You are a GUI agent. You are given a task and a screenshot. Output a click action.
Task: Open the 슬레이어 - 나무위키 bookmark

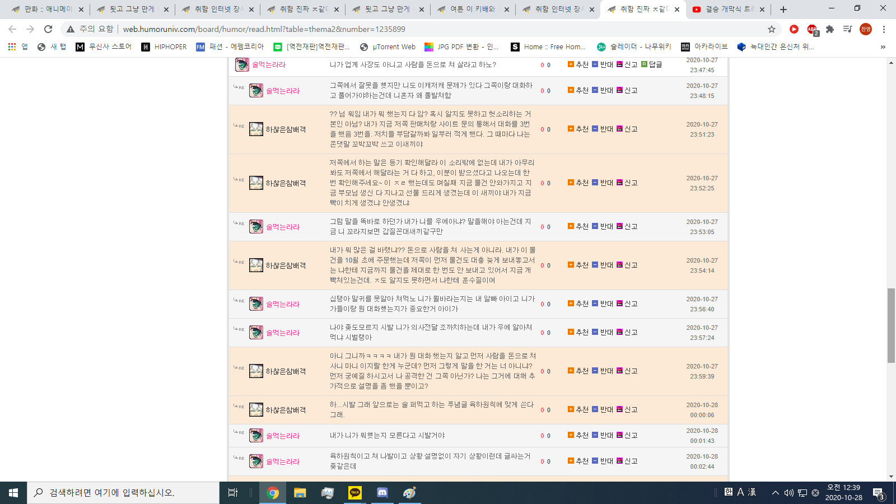point(634,47)
